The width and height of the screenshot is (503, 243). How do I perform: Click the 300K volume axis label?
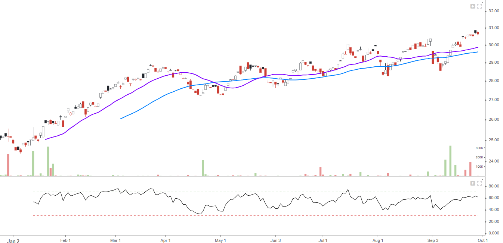[479, 148]
